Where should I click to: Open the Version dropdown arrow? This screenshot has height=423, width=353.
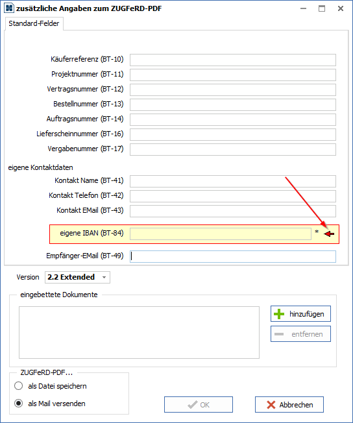[104, 277]
